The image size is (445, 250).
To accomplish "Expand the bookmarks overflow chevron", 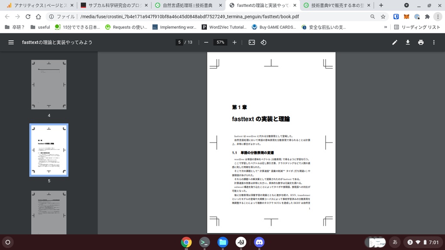I will pyautogui.click(x=385, y=27).
